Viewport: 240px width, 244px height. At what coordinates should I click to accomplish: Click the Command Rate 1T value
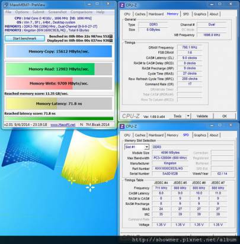click(190, 84)
